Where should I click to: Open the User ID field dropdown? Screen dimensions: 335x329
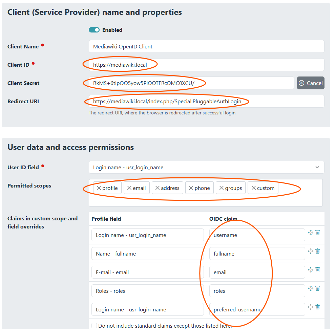(206, 167)
